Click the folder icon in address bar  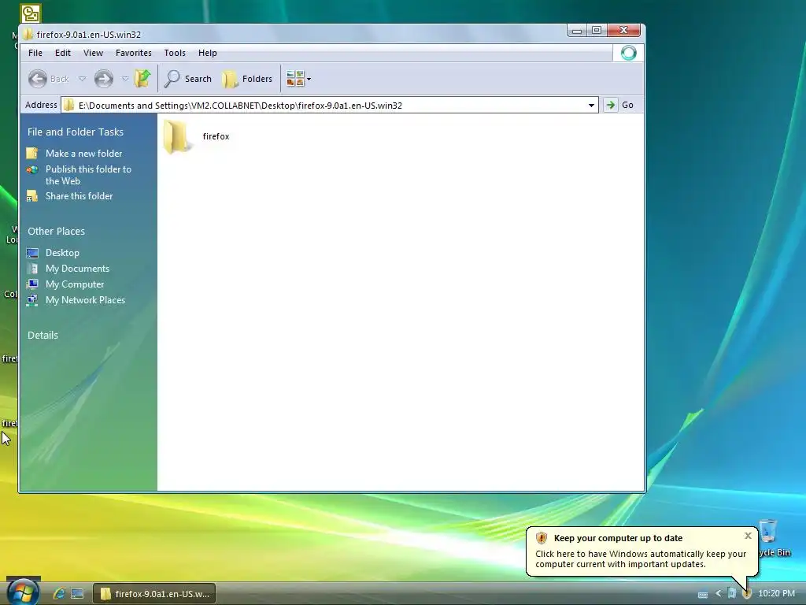coord(69,105)
